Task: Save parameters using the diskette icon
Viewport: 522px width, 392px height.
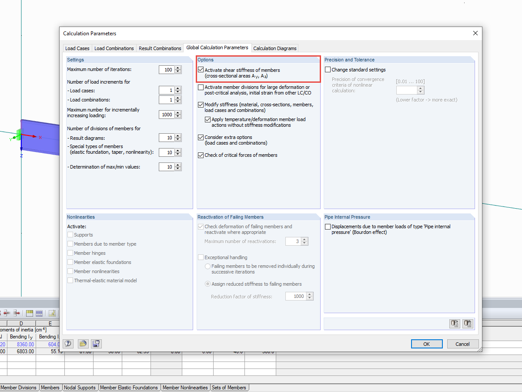Action: pyautogui.click(x=96, y=344)
